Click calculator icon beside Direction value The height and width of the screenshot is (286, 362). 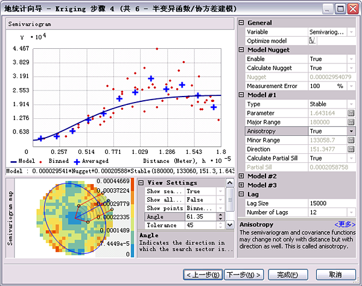(351, 149)
